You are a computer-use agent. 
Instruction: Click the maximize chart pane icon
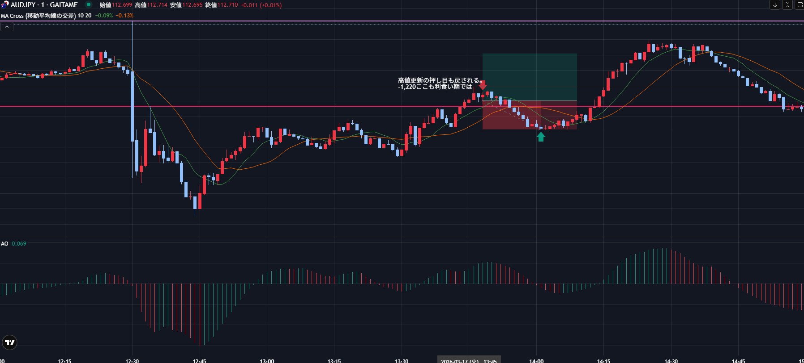pyautogui.click(x=800, y=5)
